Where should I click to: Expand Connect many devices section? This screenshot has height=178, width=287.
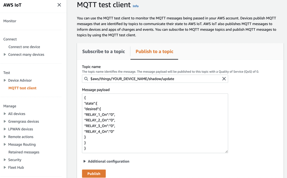point(5,54)
